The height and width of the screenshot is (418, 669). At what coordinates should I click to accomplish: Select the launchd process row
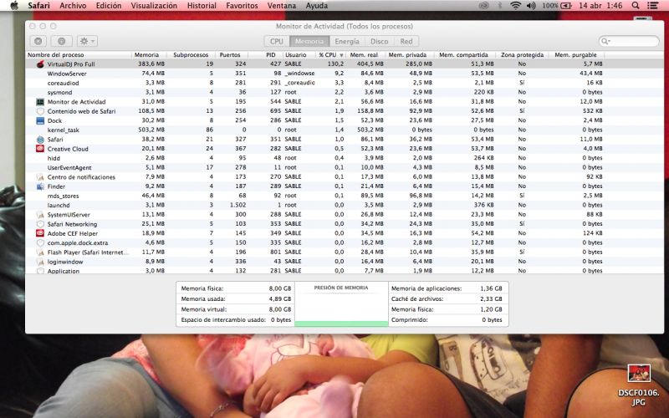pos(345,205)
